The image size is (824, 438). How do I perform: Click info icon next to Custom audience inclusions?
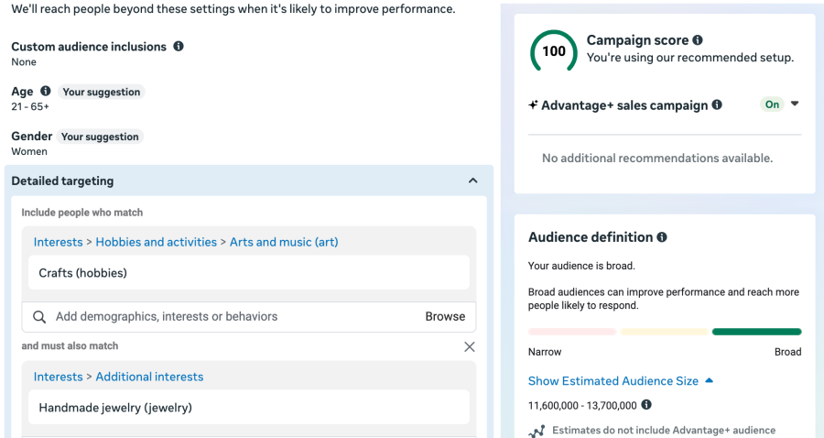(179, 46)
